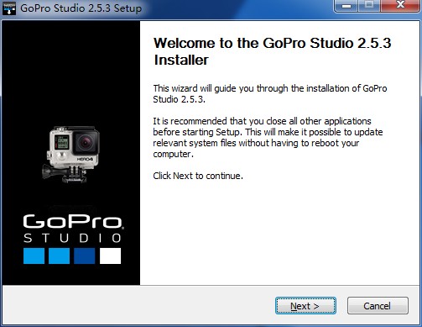Click the GoPro Studio logo
Viewport: 422px width, 327px height.
click(73, 239)
